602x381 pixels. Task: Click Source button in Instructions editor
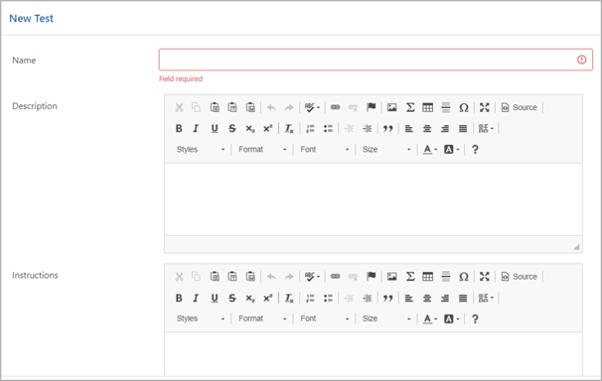point(520,277)
